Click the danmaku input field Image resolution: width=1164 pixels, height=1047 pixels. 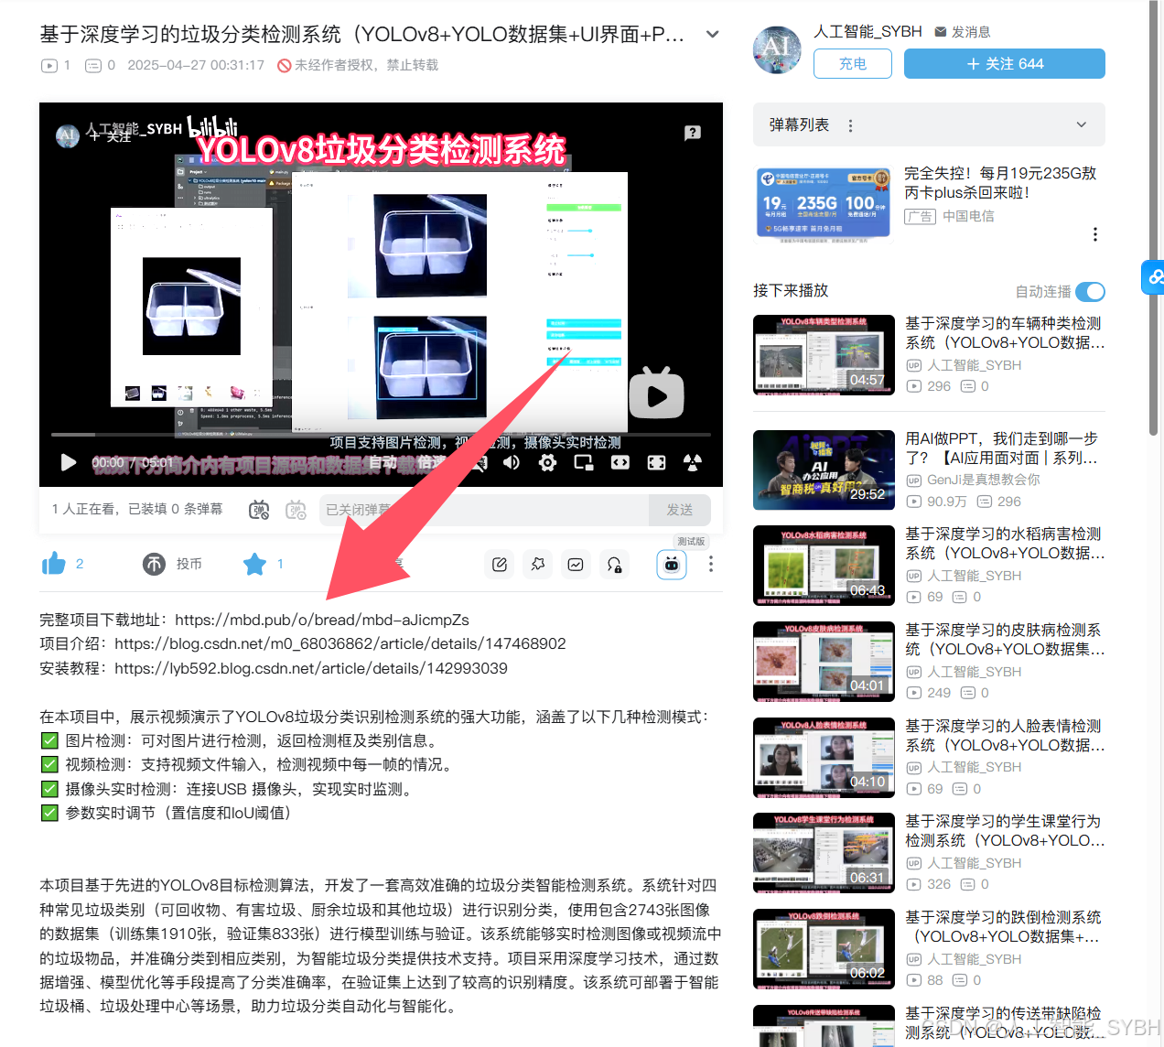[483, 510]
